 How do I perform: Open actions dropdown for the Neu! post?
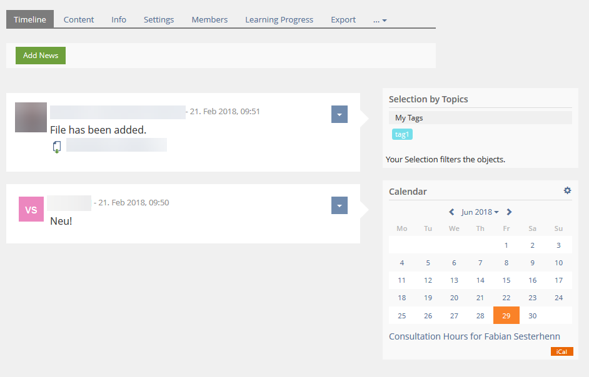[339, 205]
